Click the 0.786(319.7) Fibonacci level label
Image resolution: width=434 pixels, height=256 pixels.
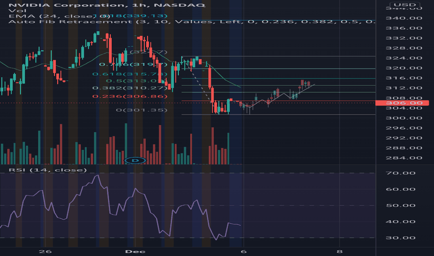133,64
